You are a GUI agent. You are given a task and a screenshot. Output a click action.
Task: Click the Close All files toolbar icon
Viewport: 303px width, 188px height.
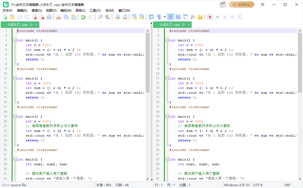[42, 17]
